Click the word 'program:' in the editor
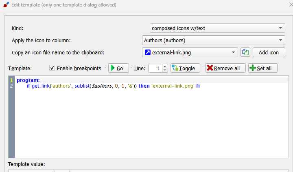The height and width of the screenshot is (172, 293). click(x=28, y=80)
